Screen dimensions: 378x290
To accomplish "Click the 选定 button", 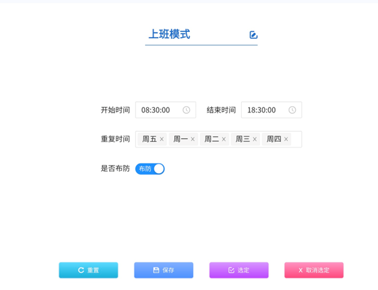I will (239, 270).
